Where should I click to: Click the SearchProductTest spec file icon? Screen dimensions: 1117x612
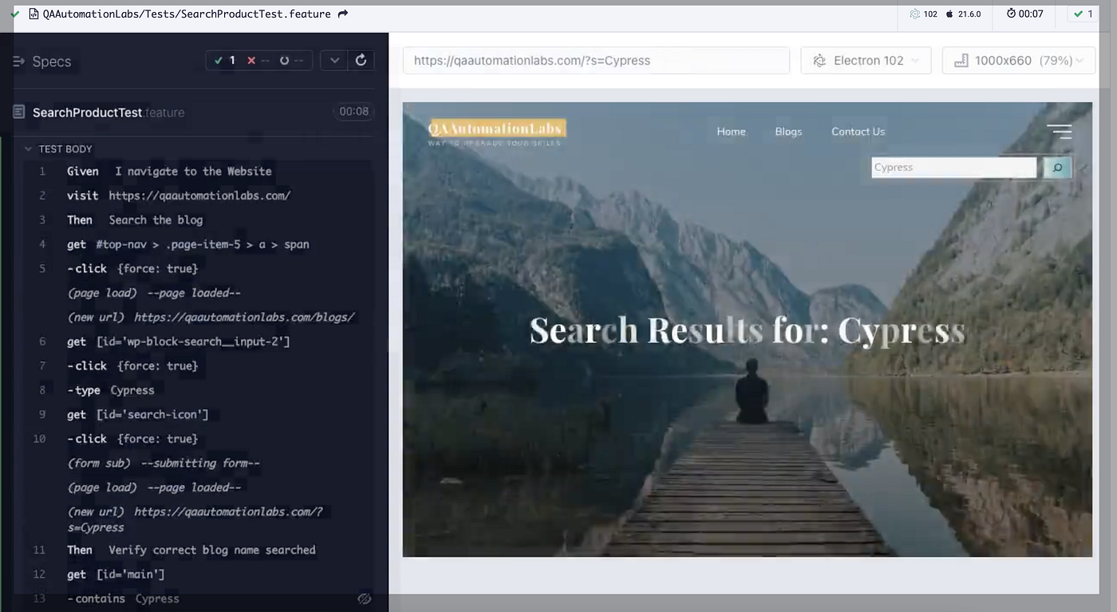[x=19, y=112]
